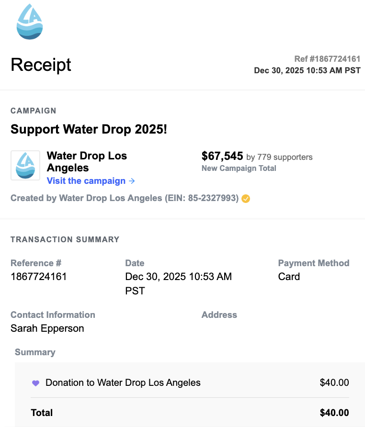The height and width of the screenshot is (427, 365).
Task: Click the yellow verified checkmark badge
Action: click(246, 198)
